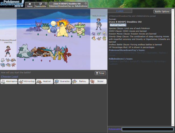Pick Heatran as lead Pokémon
This screenshot has height=133, width=175.
pyautogui.click(x=44, y=81)
